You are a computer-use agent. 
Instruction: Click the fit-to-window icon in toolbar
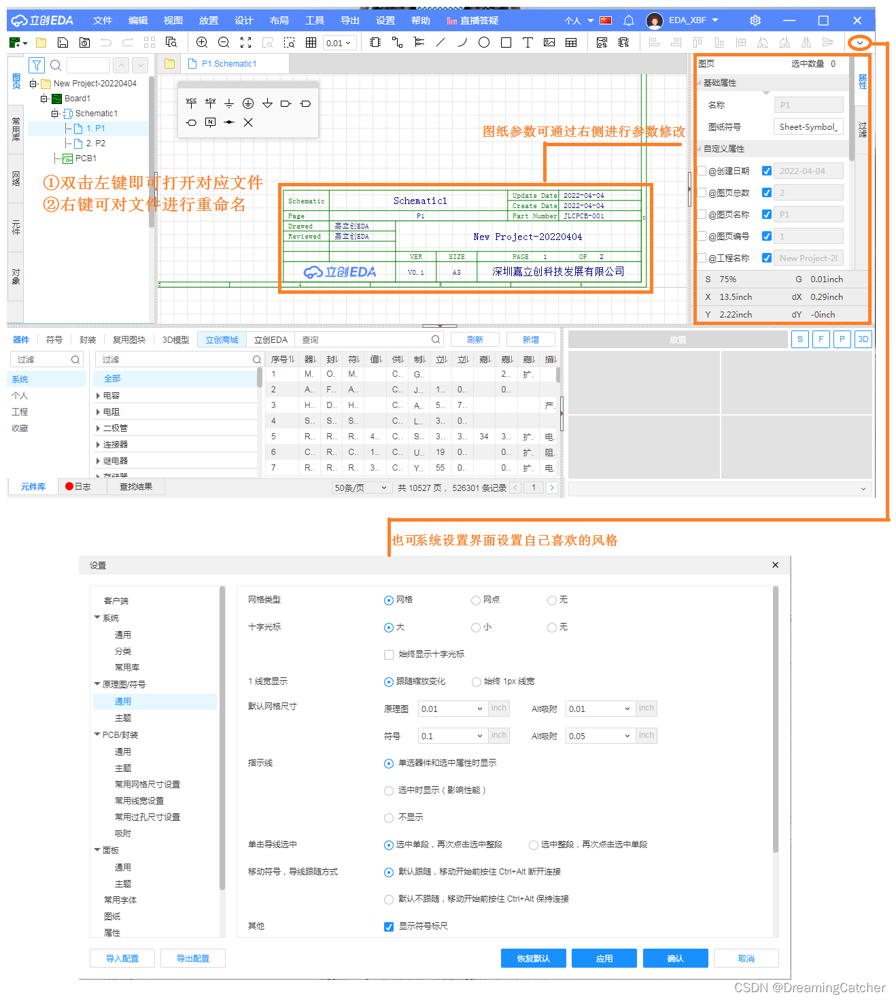pyautogui.click(x=246, y=42)
